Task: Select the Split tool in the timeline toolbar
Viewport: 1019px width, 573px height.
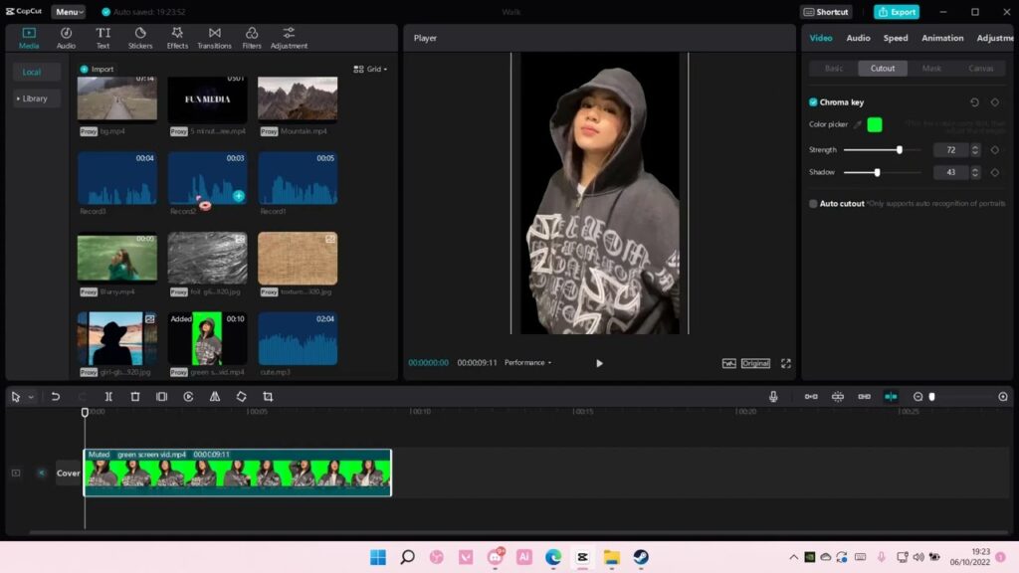Action: (x=109, y=397)
